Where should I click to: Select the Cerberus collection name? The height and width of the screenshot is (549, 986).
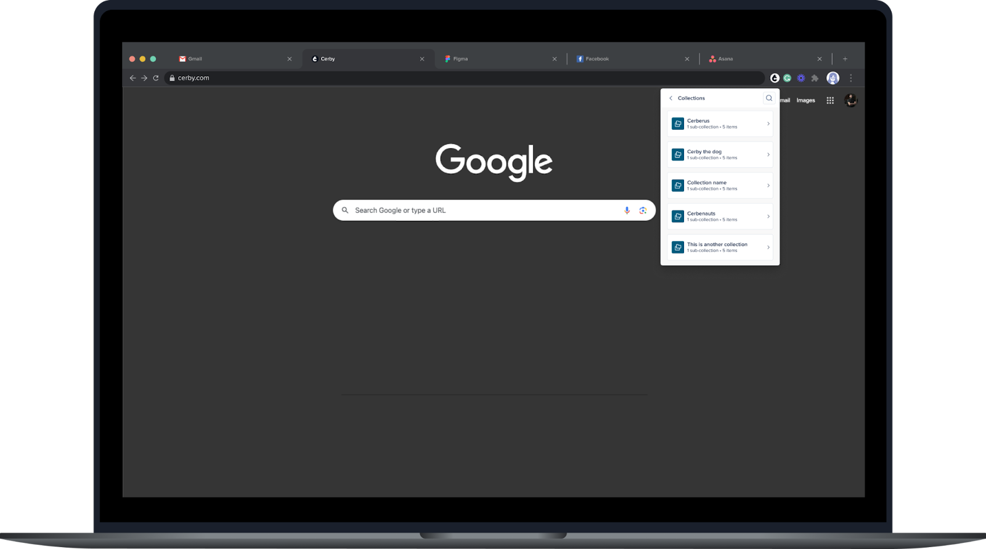[x=698, y=121]
